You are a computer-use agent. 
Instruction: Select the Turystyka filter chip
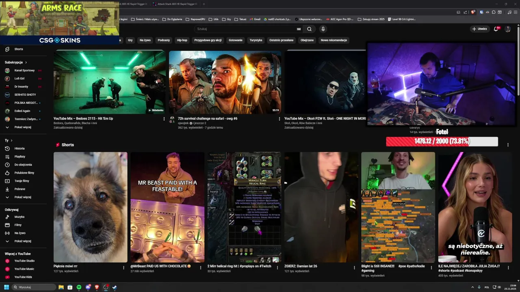[x=256, y=40]
